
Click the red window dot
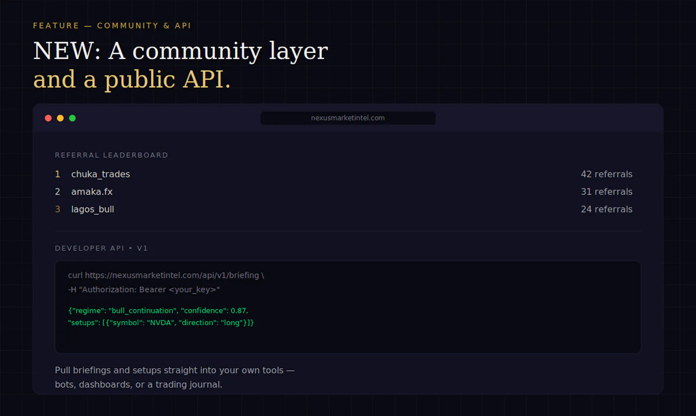(48, 118)
